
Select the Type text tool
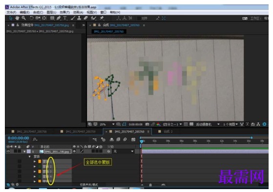point(65,18)
